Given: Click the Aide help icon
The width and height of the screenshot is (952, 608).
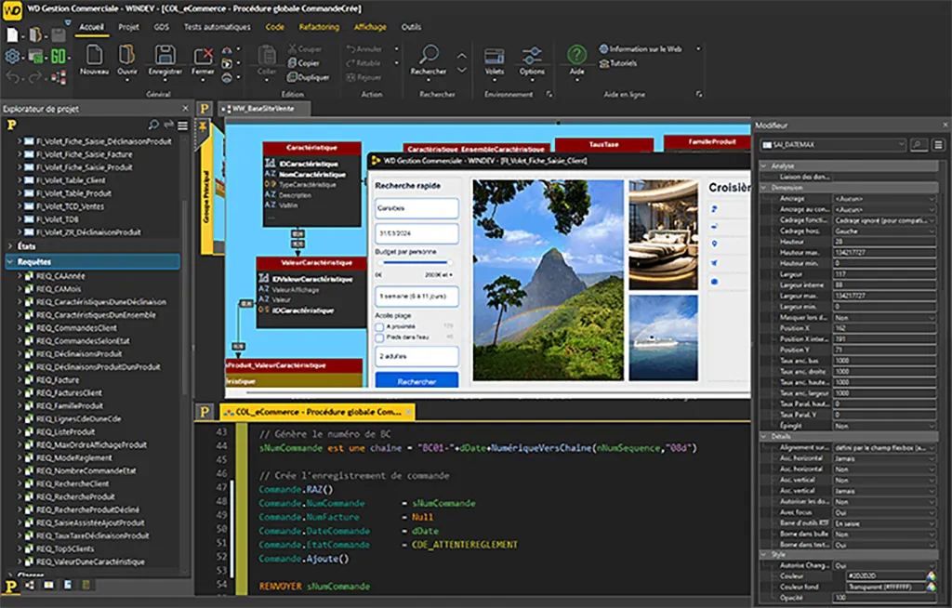Looking at the screenshot, I should click(x=577, y=56).
